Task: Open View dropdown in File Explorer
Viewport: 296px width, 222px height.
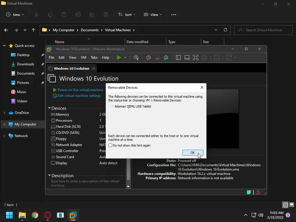Action: coord(153,14)
